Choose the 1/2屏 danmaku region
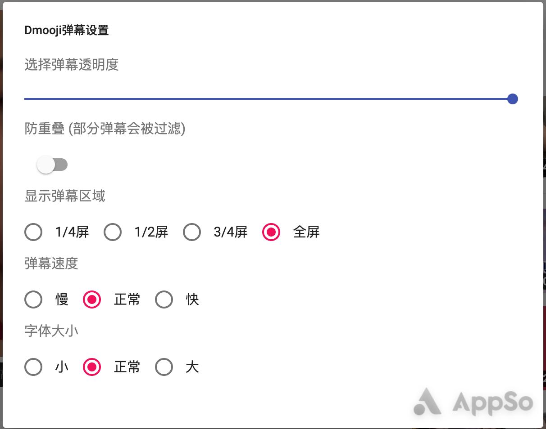Image resolution: width=546 pixels, height=429 pixels. [113, 232]
